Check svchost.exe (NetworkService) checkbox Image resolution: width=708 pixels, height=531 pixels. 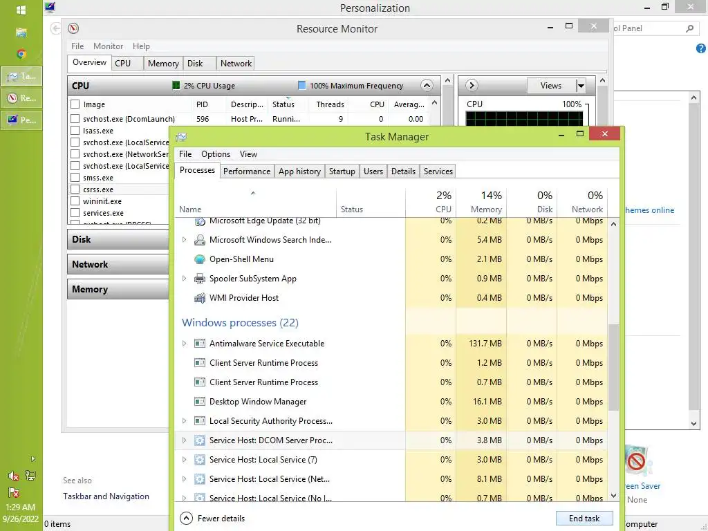[75, 154]
